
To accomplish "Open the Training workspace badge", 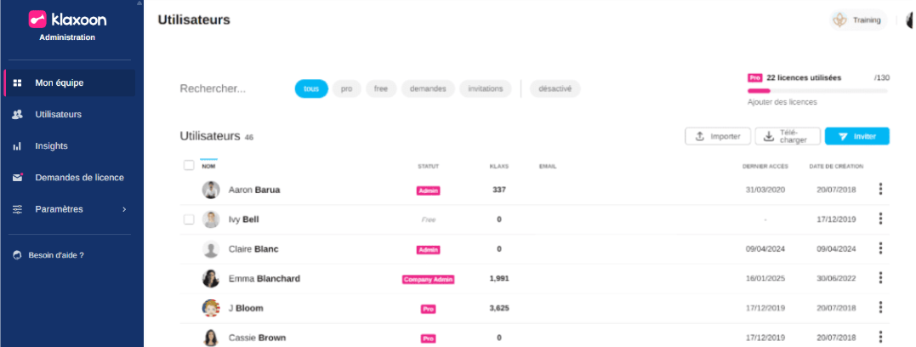I will (x=858, y=20).
